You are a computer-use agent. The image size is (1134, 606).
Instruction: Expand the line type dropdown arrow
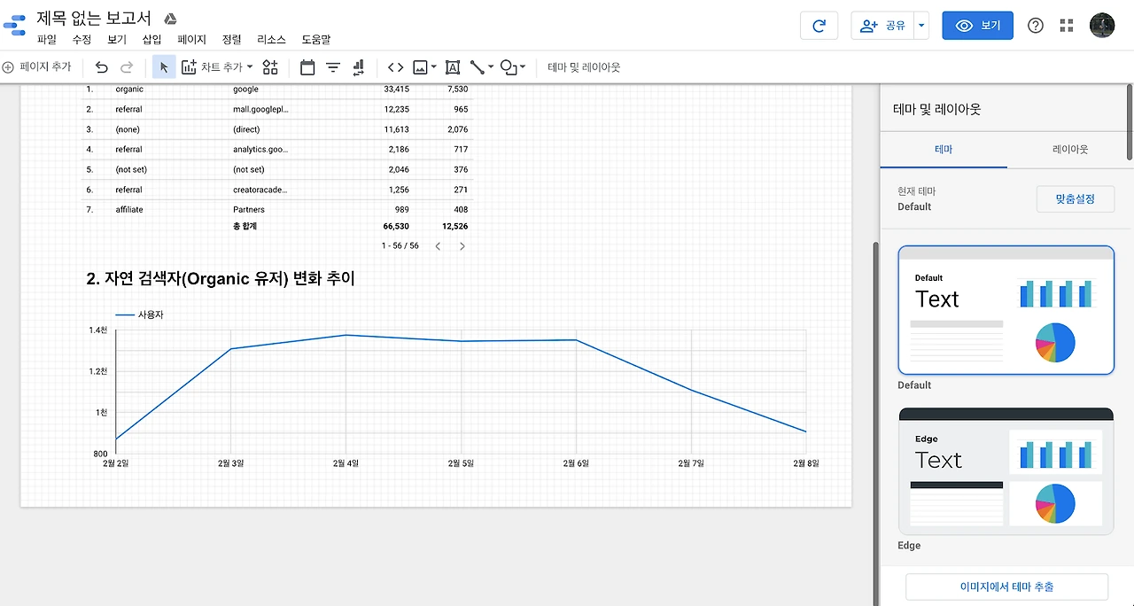pyautogui.click(x=491, y=67)
